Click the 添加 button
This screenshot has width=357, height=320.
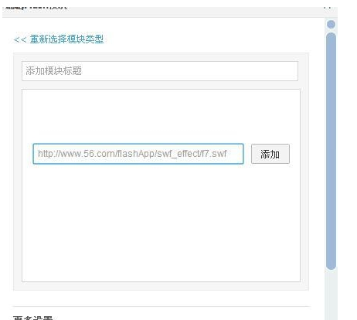click(x=270, y=154)
